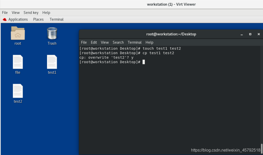Select the test1 file icon
Viewport: 263px width, 155px height.
52,62
